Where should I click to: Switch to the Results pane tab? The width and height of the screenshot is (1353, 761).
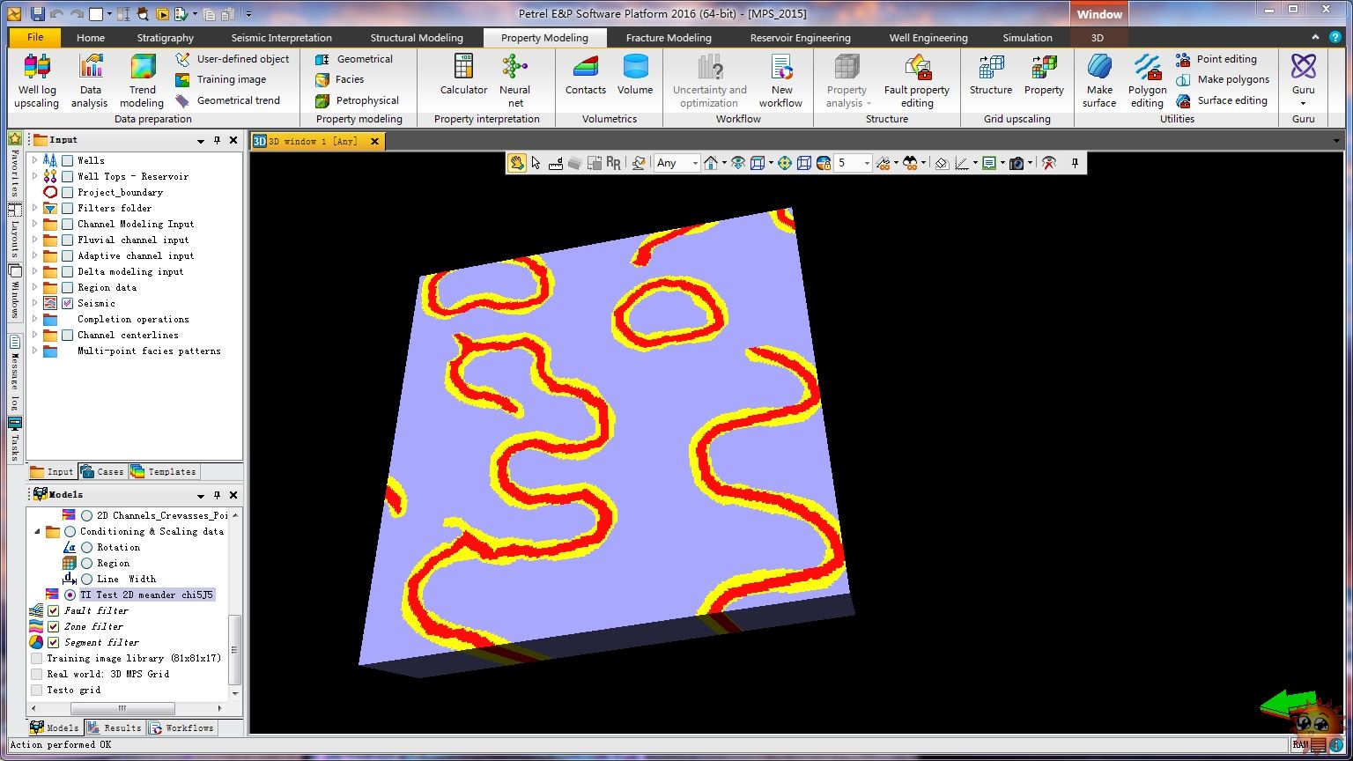pyautogui.click(x=115, y=728)
